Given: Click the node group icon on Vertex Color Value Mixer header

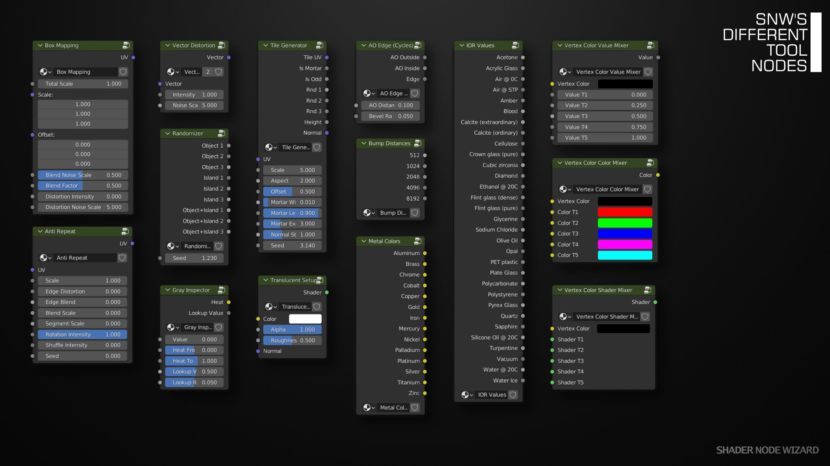Looking at the screenshot, I should click(x=651, y=45).
